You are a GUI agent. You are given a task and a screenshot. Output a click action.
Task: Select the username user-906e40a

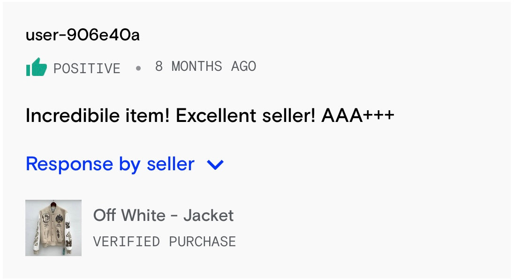point(83,35)
